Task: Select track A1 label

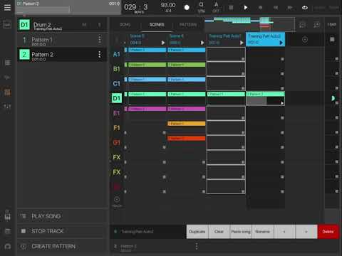Action: (116, 54)
